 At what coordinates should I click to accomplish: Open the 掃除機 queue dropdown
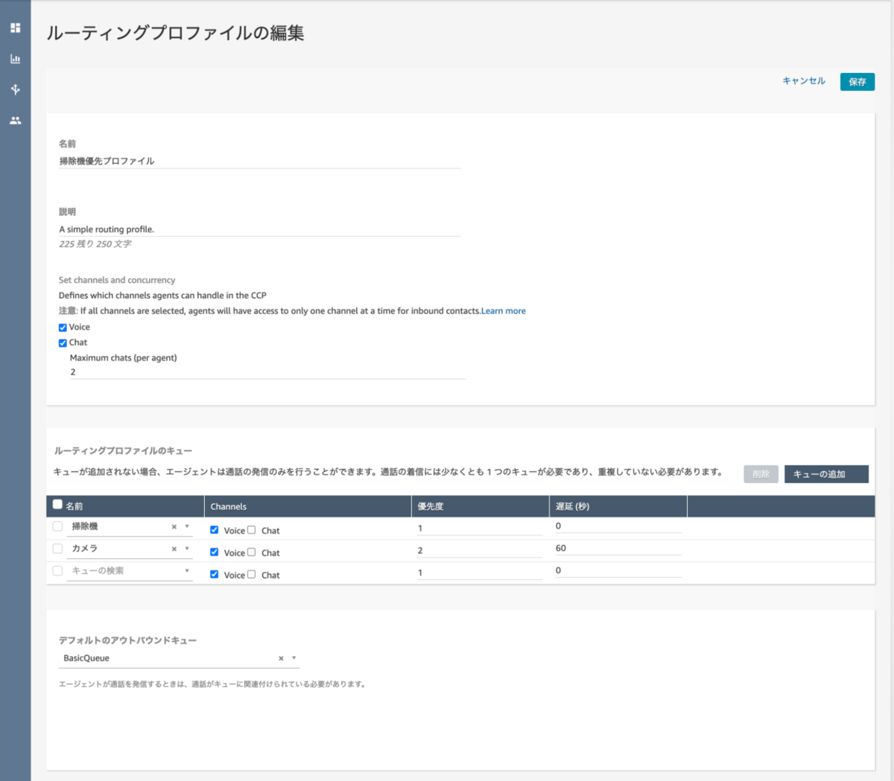pyautogui.click(x=188, y=526)
